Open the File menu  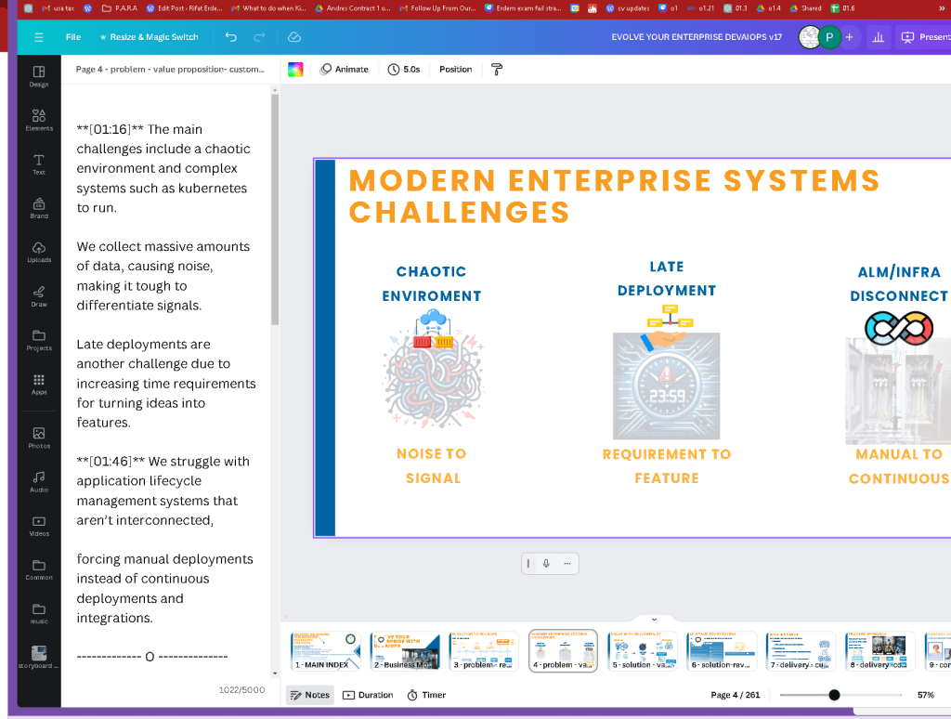[73, 37]
